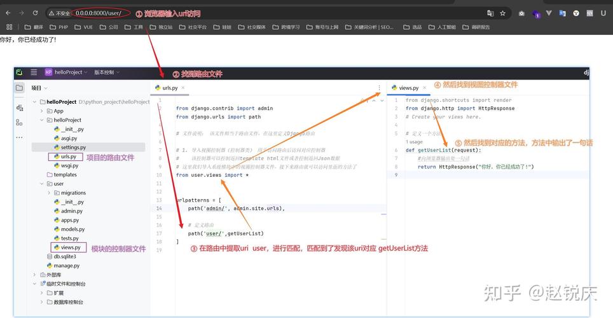Open the 账号与上网 bookmarks folder
Image resolution: width=613 pixels, height=318 pixels.
(322, 27)
